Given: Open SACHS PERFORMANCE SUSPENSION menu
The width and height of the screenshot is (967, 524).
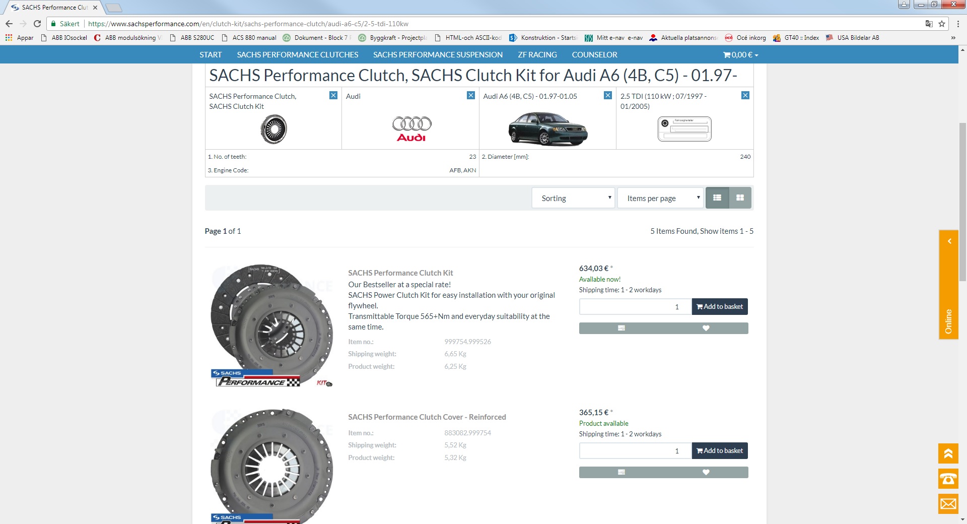Looking at the screenshot, I should coord(438,54).
